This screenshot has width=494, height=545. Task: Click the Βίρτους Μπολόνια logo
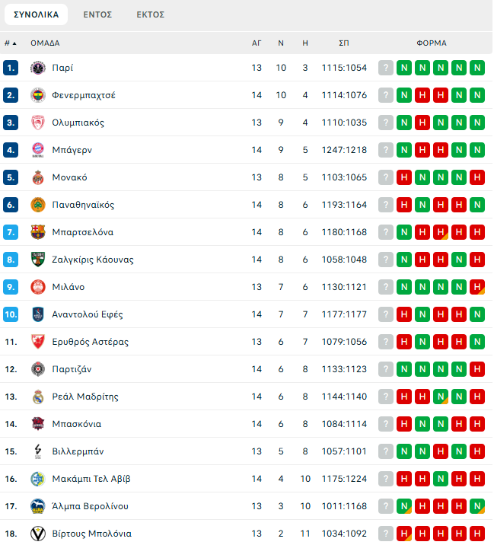pyautogui.click(x=38, y=534)
